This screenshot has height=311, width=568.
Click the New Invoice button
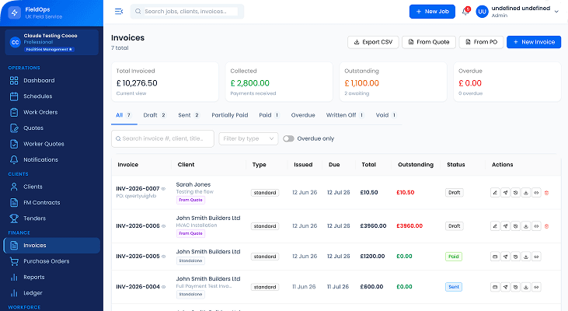tap(534, 42)
